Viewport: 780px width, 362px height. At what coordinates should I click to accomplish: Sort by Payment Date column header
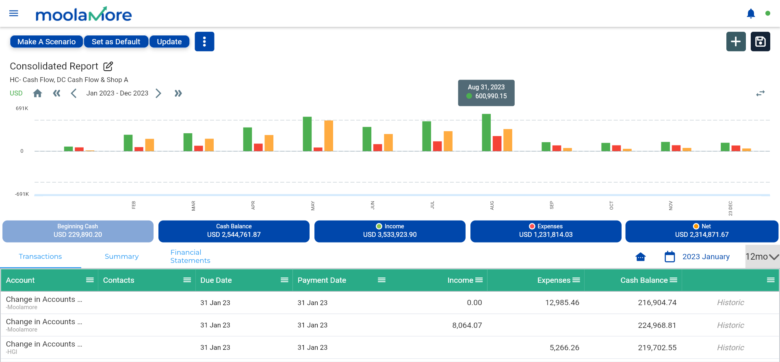322,280
